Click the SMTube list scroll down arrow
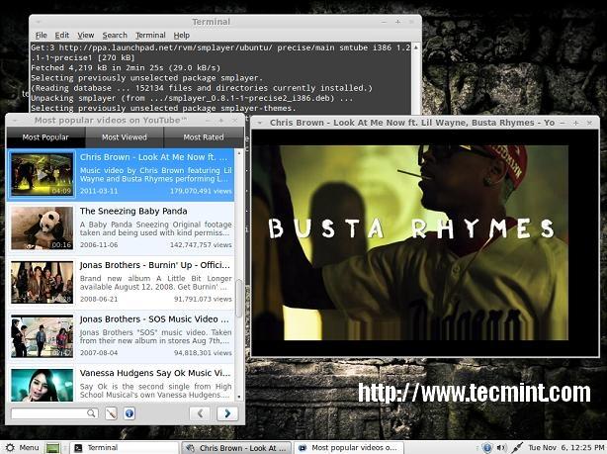 [x=239, y=397]
